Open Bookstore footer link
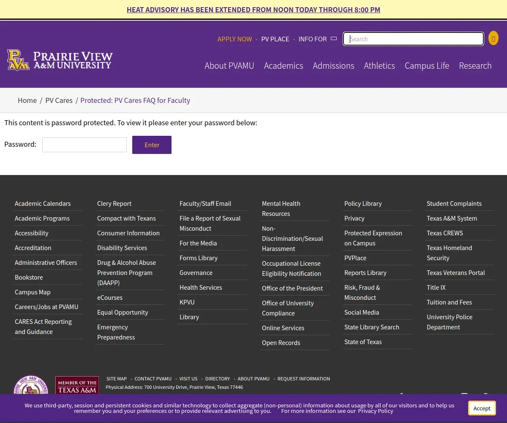Viewport: 507px width, 423px height. click(29, 277)
